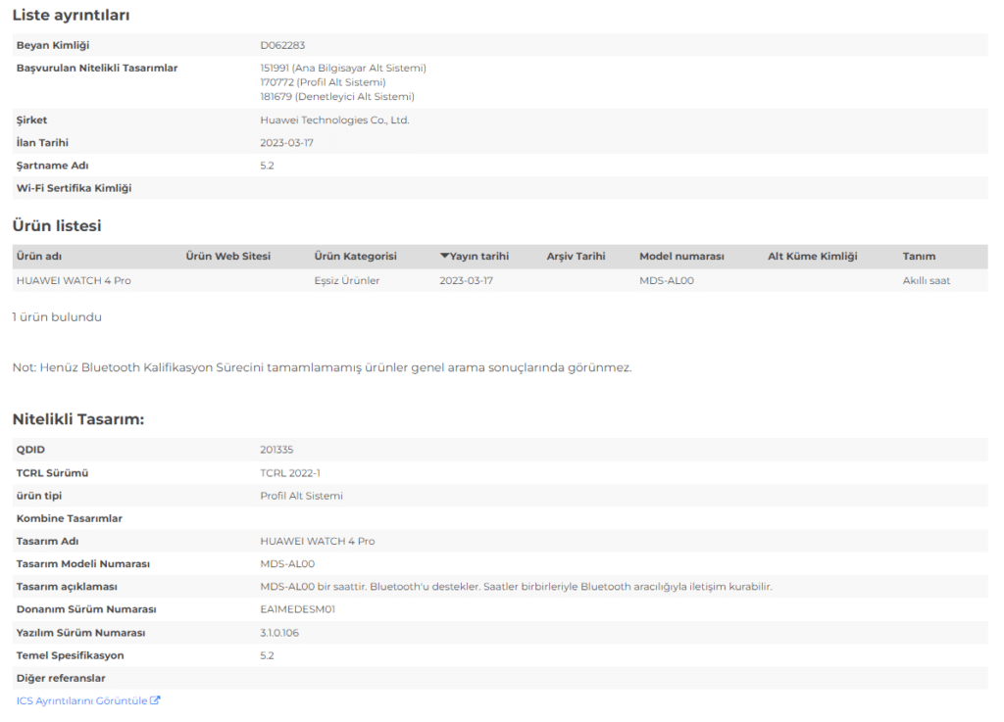
Task: Click the note about Bluetooth Kalifikasyon Sürecini
Action: coord(322,367)
